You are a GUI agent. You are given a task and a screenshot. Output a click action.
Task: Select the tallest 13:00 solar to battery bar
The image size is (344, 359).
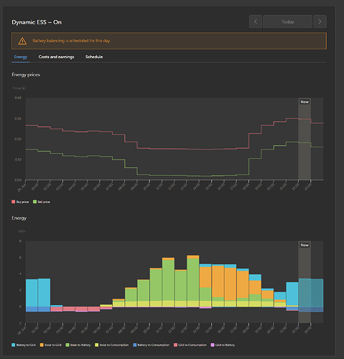pyautogui.click(x=193, y=279)
